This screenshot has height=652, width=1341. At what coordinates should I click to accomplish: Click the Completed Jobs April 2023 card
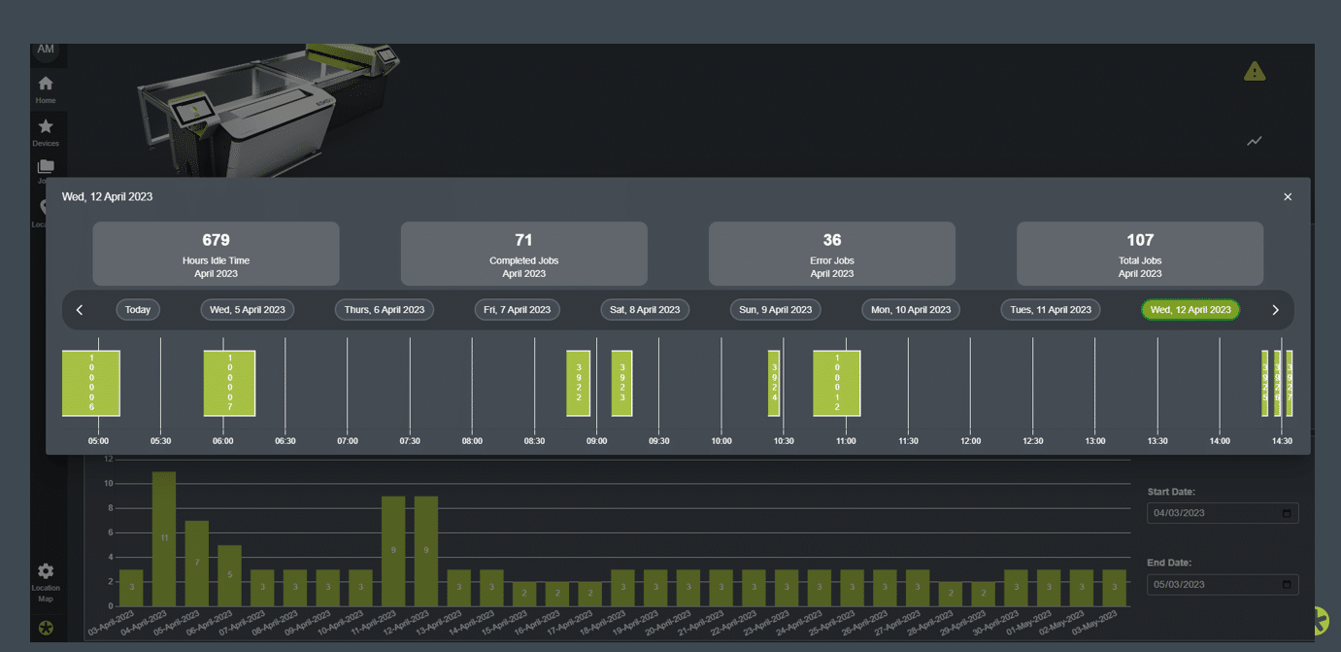coord(523,253)
